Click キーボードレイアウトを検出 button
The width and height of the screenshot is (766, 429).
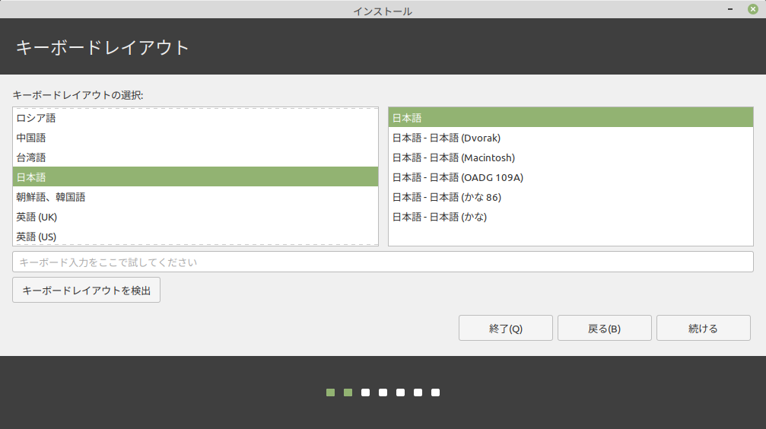tap(86, 291)
